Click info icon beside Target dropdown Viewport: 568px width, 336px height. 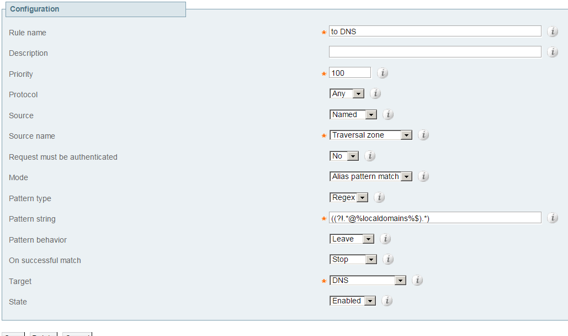click(x=417, y=280)
